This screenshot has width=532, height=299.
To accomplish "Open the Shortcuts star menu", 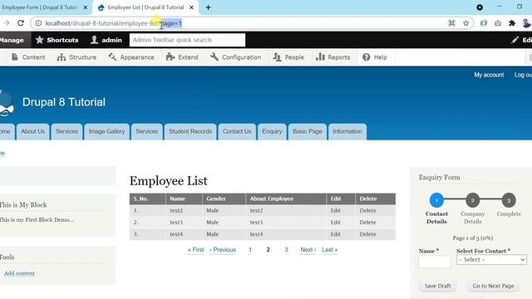I will pos(57,40).
